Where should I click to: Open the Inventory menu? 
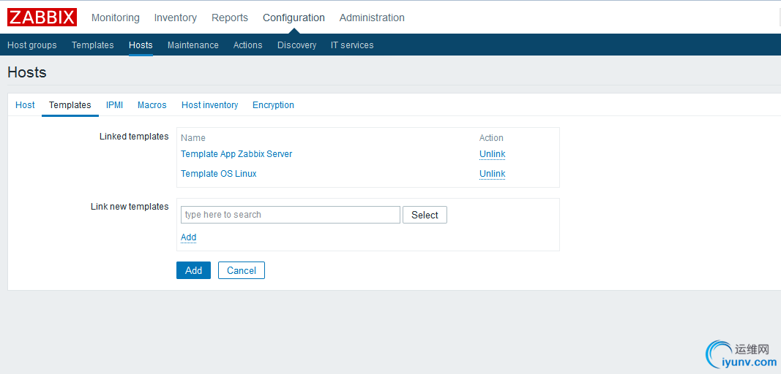coord(176,18)
